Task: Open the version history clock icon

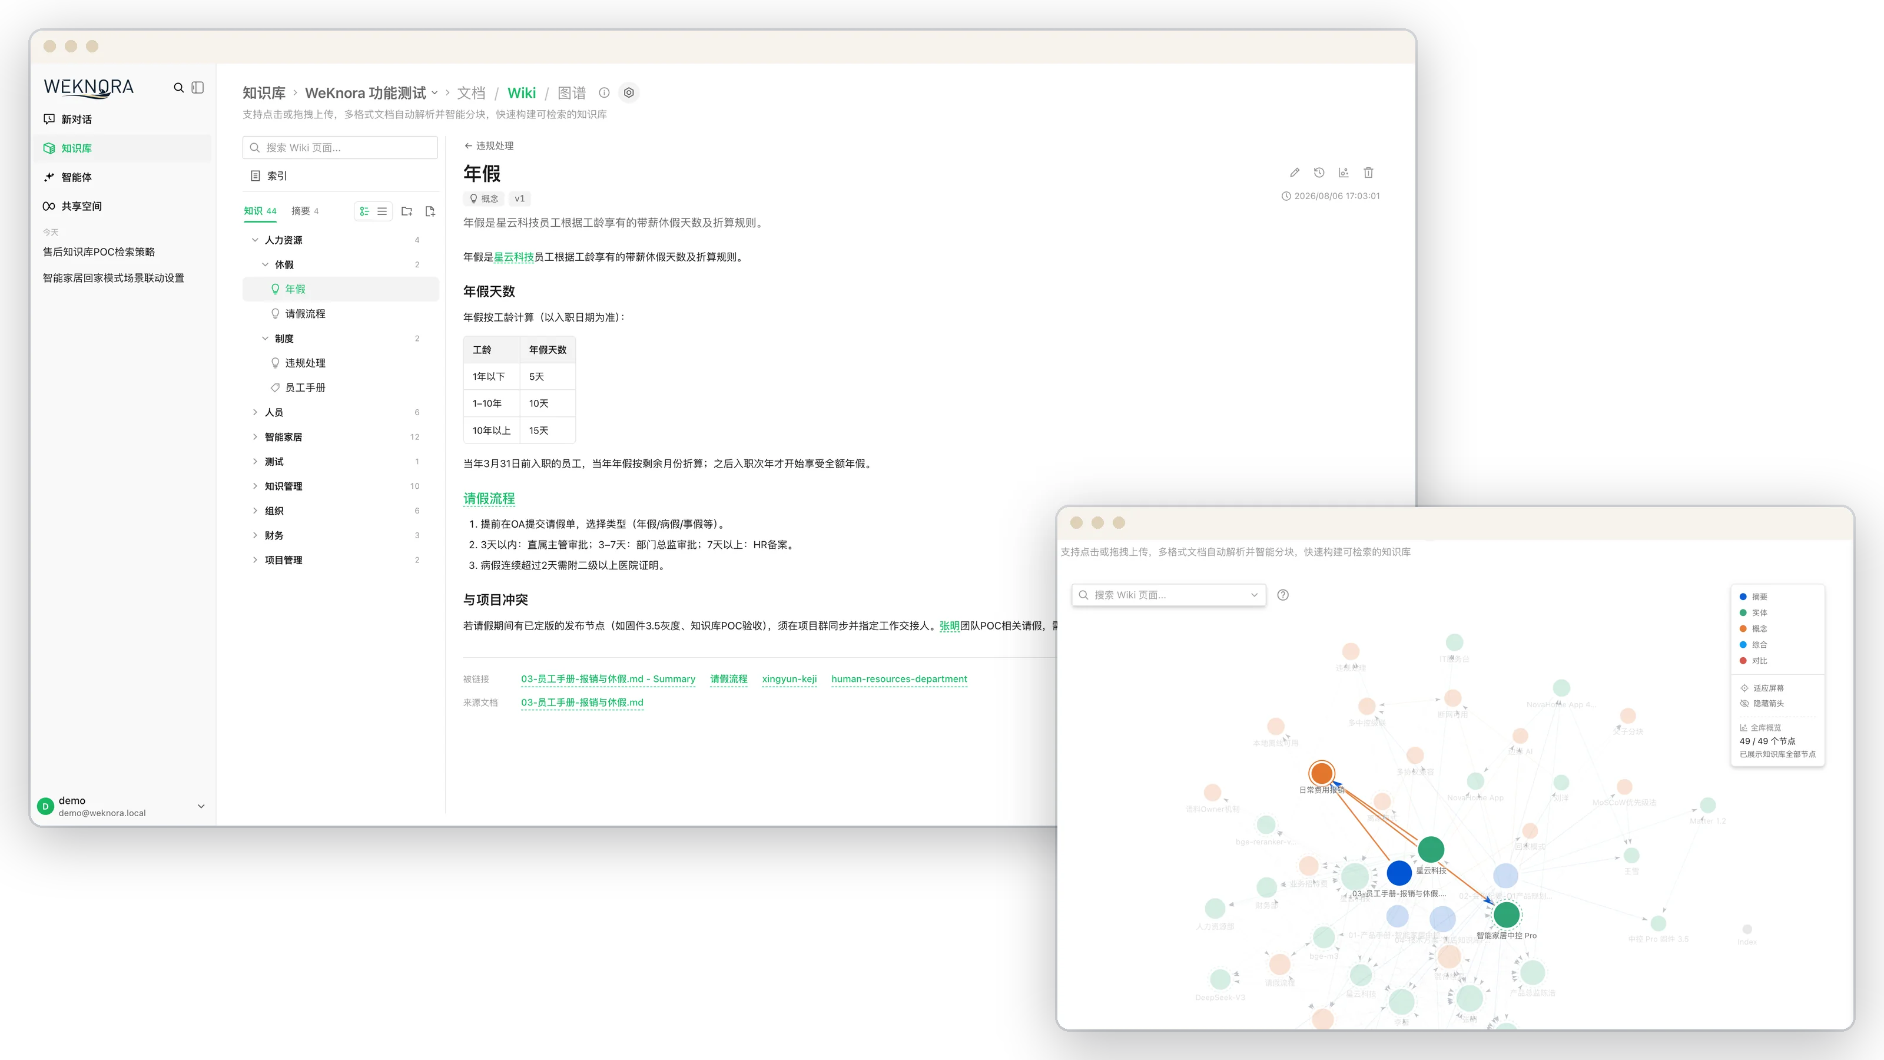Action: coord(1319,173)
